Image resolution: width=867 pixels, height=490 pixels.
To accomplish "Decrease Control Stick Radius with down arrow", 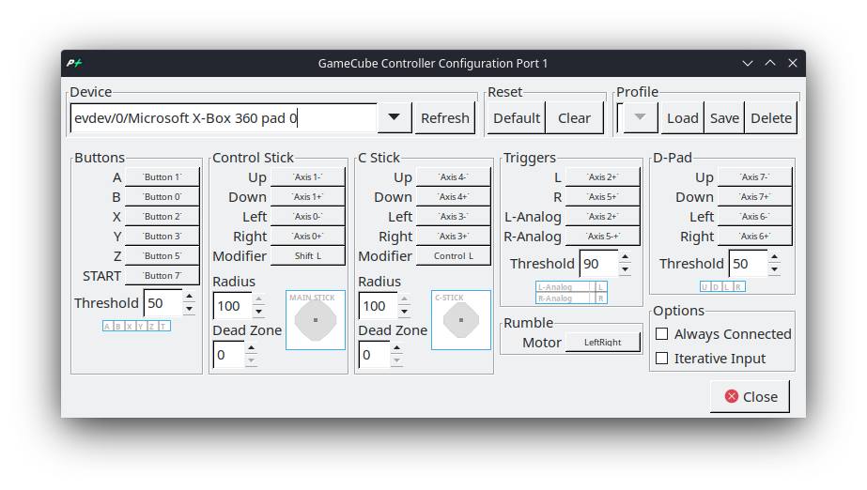I will click(258, 313).
